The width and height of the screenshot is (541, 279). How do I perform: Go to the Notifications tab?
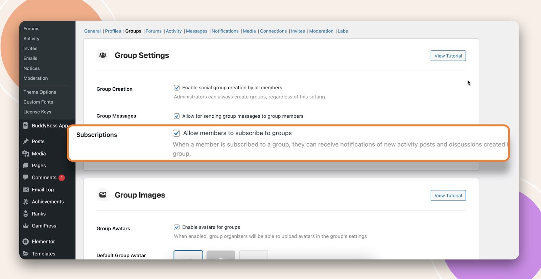click(x=225, y=31)
